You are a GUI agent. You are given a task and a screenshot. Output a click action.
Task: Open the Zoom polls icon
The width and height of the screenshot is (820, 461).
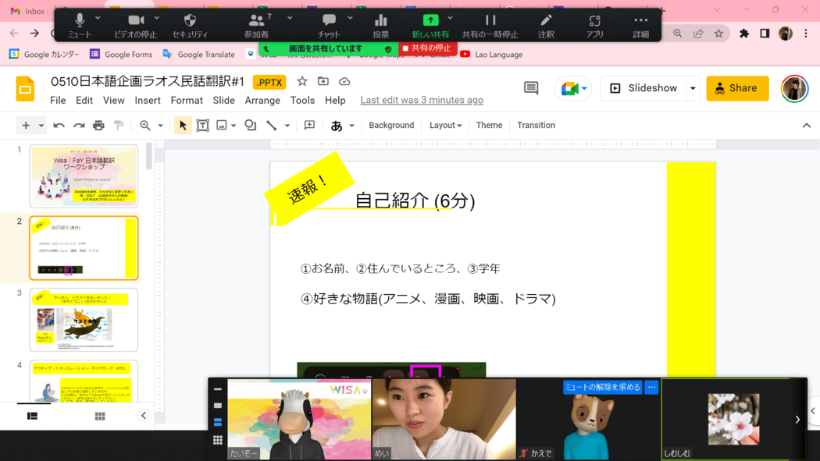click(380, 25)
